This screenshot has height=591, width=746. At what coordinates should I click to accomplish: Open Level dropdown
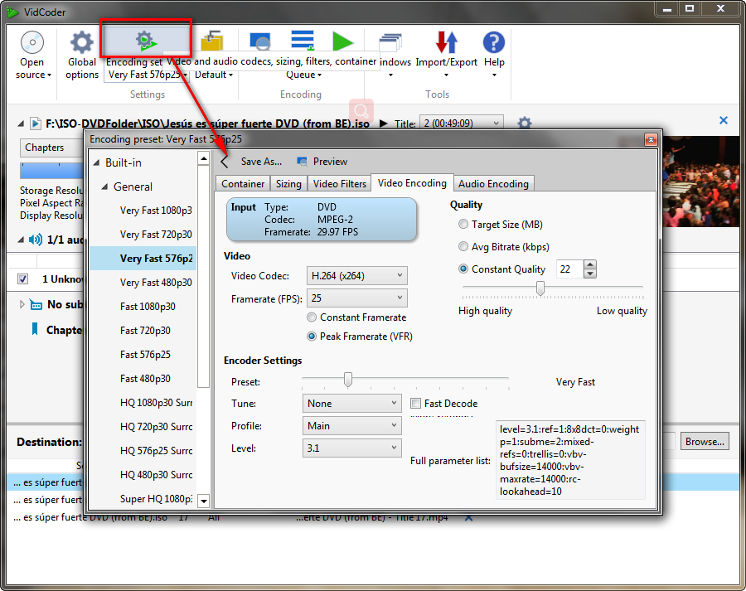point(351,448)
